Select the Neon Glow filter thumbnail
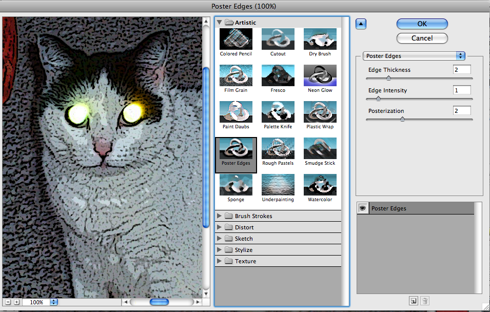The width and height of the screenshot is (490, 312). 320,75
